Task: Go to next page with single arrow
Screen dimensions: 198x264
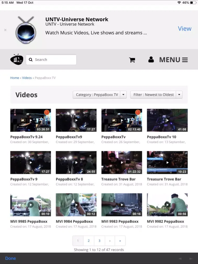Action: [x=110, y=241]
